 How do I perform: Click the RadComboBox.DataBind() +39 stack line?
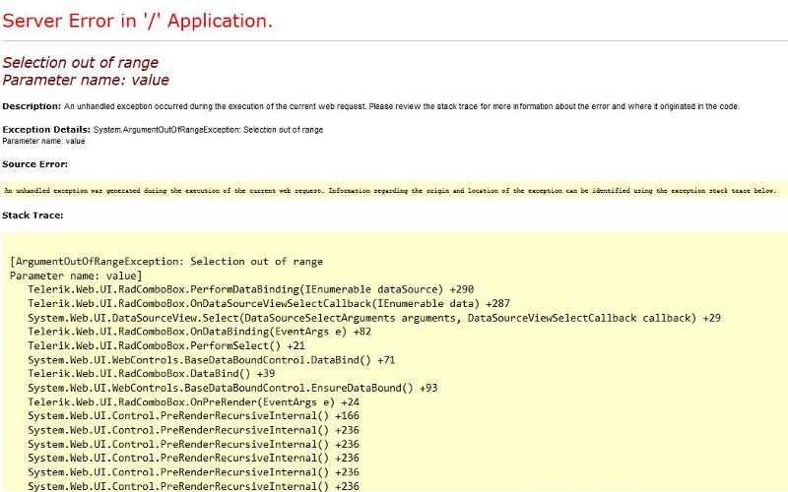[152, 374]
